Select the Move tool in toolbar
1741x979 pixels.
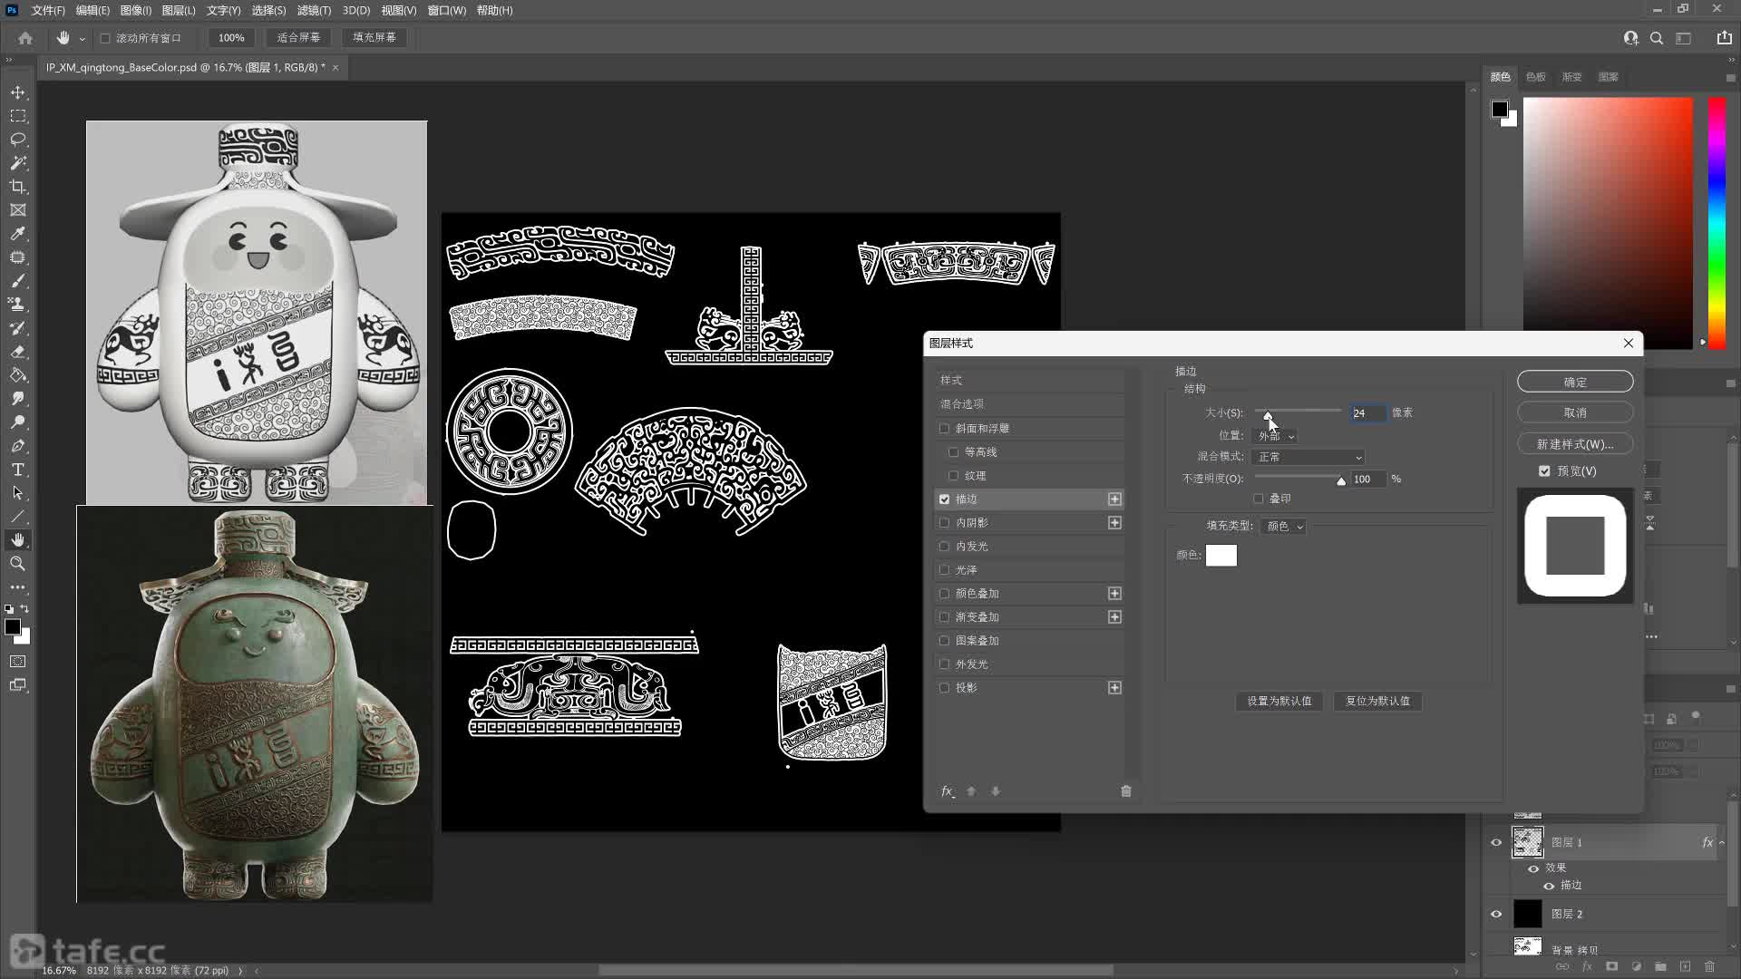[x=16, y=92]
